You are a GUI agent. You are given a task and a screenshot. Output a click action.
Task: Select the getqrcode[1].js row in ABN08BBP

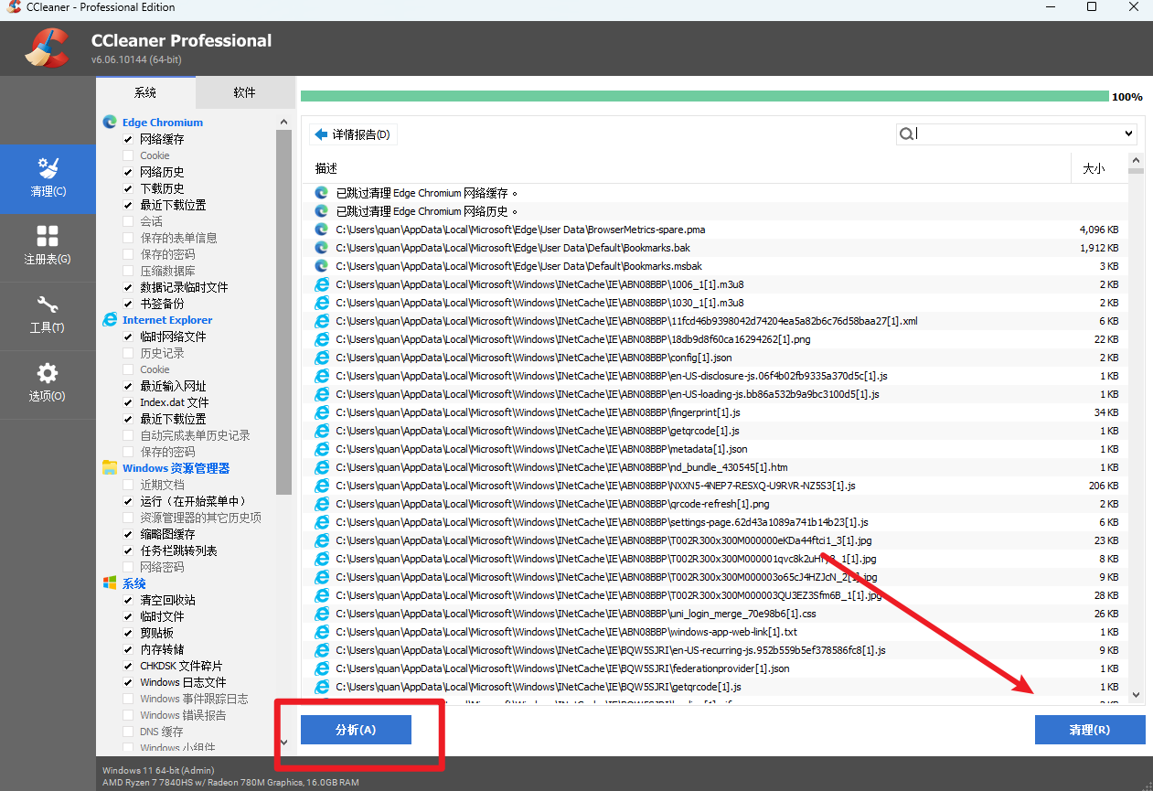(x=717, y=431)
